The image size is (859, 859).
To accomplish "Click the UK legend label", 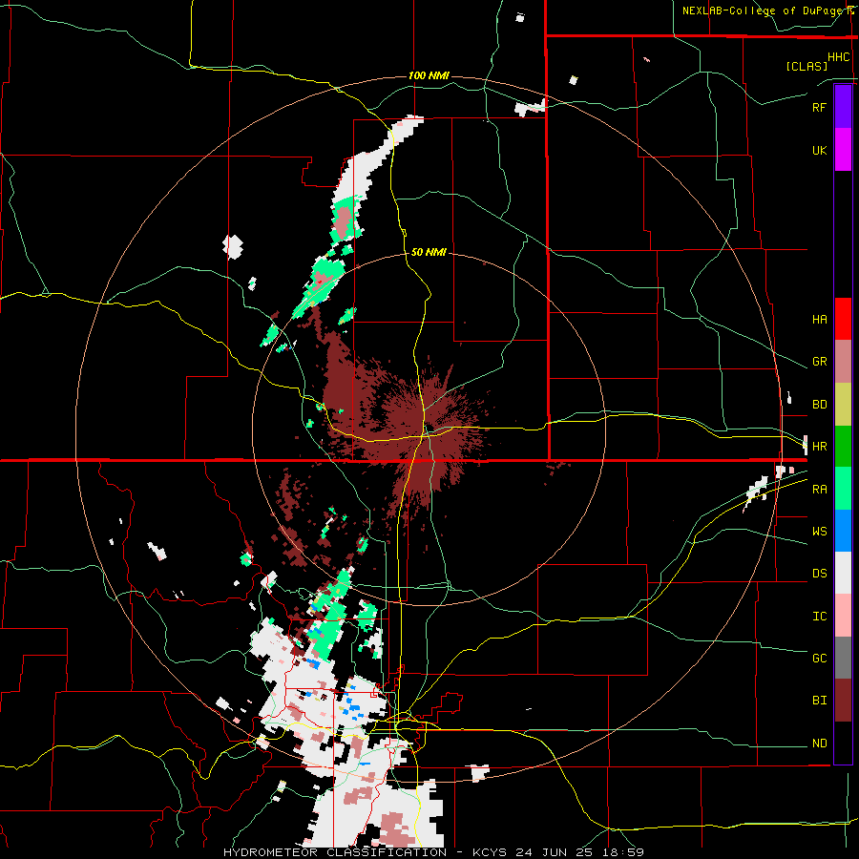I will 819,151.
